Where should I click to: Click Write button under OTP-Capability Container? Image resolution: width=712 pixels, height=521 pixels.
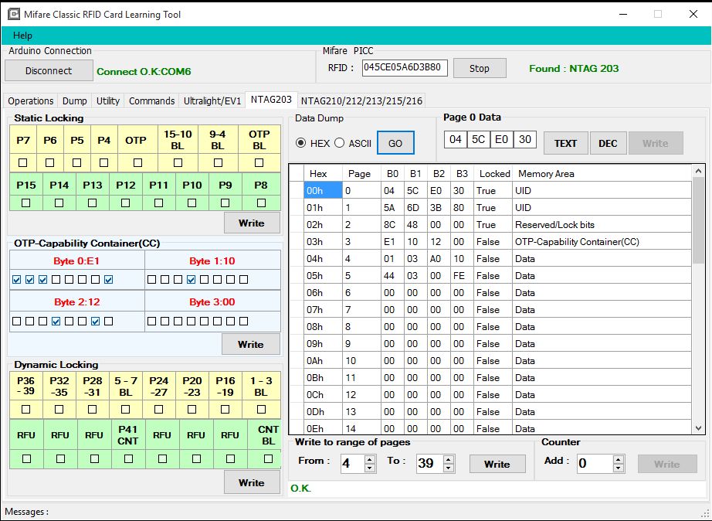[251, 345]
